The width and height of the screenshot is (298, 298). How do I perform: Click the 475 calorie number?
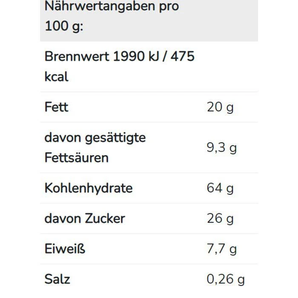(x=182, y=57)
